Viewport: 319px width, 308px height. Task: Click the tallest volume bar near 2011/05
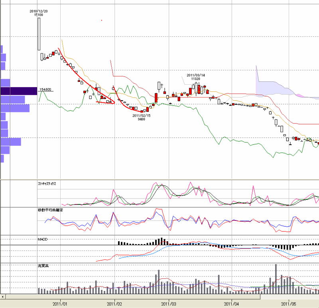click(x=276, y=279)
